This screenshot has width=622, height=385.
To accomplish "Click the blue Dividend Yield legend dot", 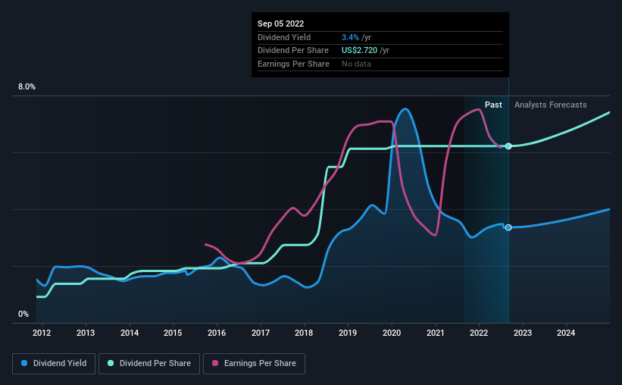I will tap(24, 363).
